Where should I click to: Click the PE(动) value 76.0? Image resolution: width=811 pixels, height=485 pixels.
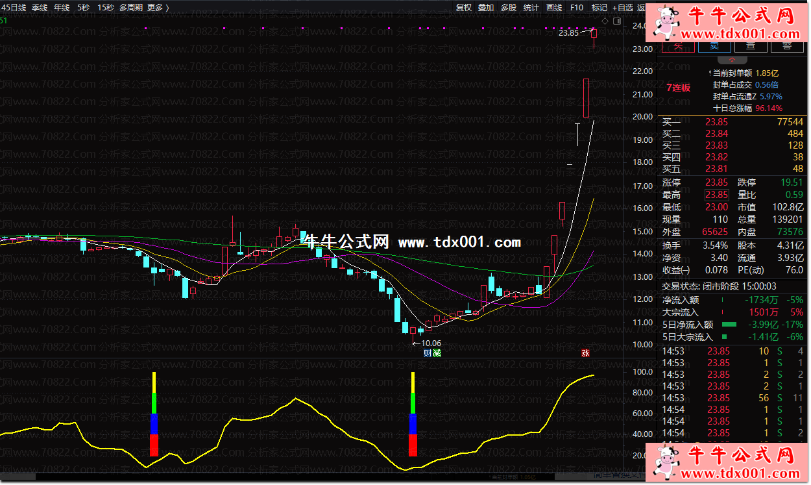(x=794, y=270)
